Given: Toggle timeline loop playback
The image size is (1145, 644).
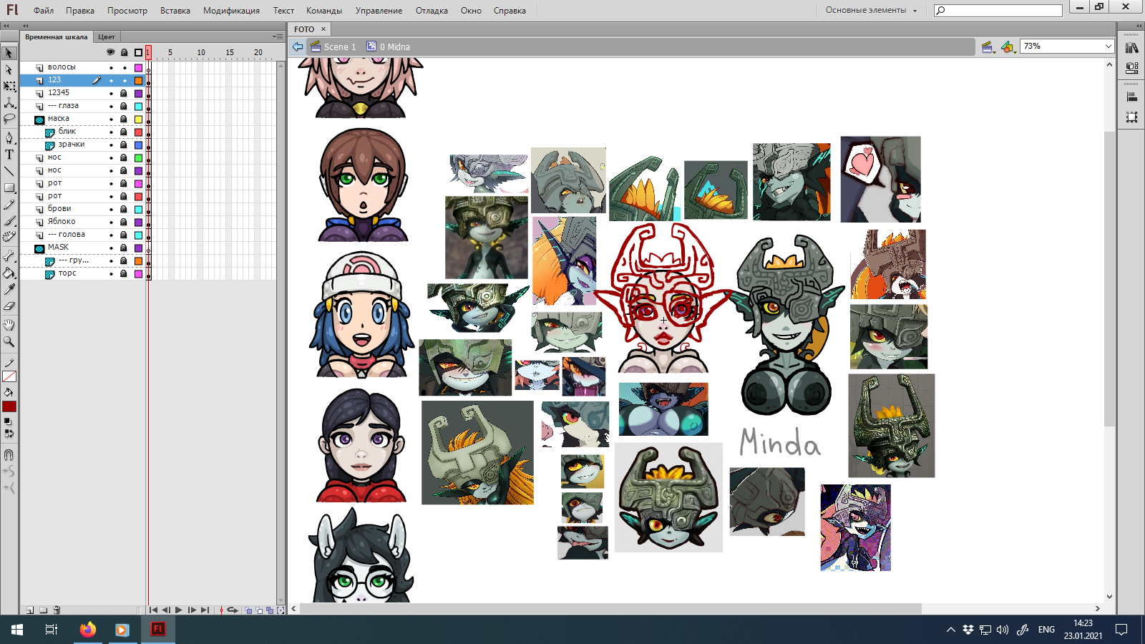Looking at the screenshot, I should coord(233,610).
